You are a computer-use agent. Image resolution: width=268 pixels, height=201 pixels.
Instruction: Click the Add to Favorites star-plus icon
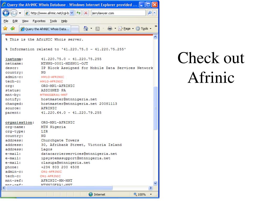tap(13, 28)
